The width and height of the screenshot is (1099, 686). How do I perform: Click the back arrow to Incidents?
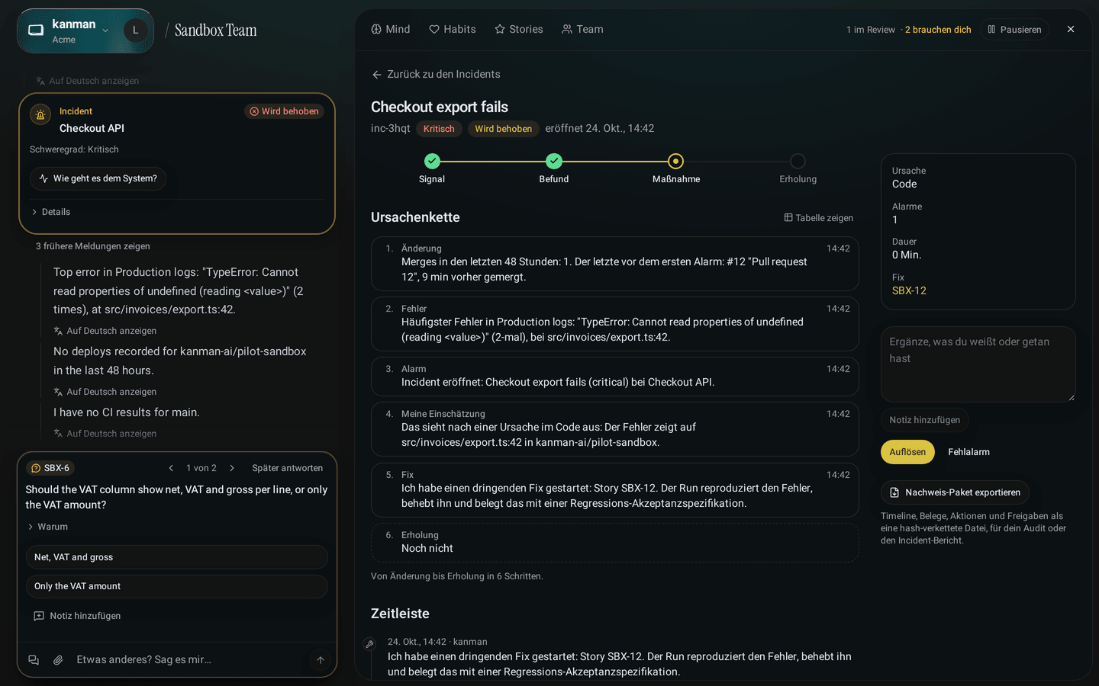(376, 75)
